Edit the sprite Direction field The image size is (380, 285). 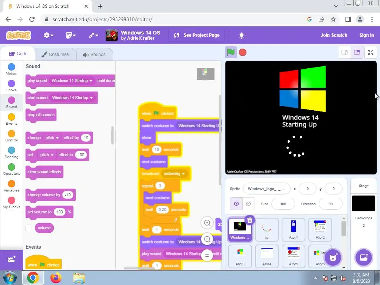coord(331,204)
